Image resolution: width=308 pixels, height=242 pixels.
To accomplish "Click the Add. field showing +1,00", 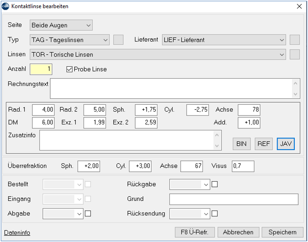I will click(x=249, y=123).
